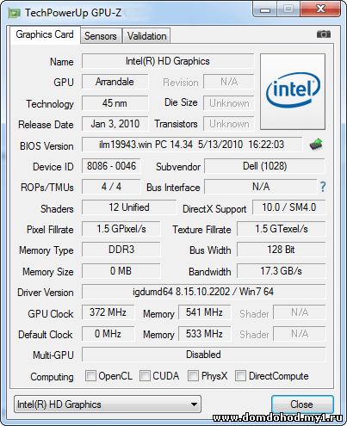
Task: Click the BIOS save chip icon
Action: 316,145
